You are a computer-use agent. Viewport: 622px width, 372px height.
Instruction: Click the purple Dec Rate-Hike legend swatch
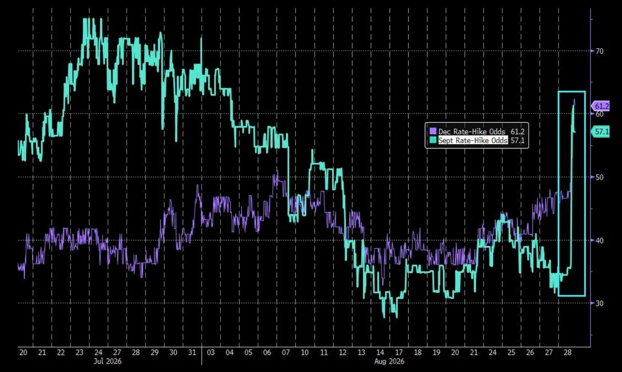click(433, 132)
